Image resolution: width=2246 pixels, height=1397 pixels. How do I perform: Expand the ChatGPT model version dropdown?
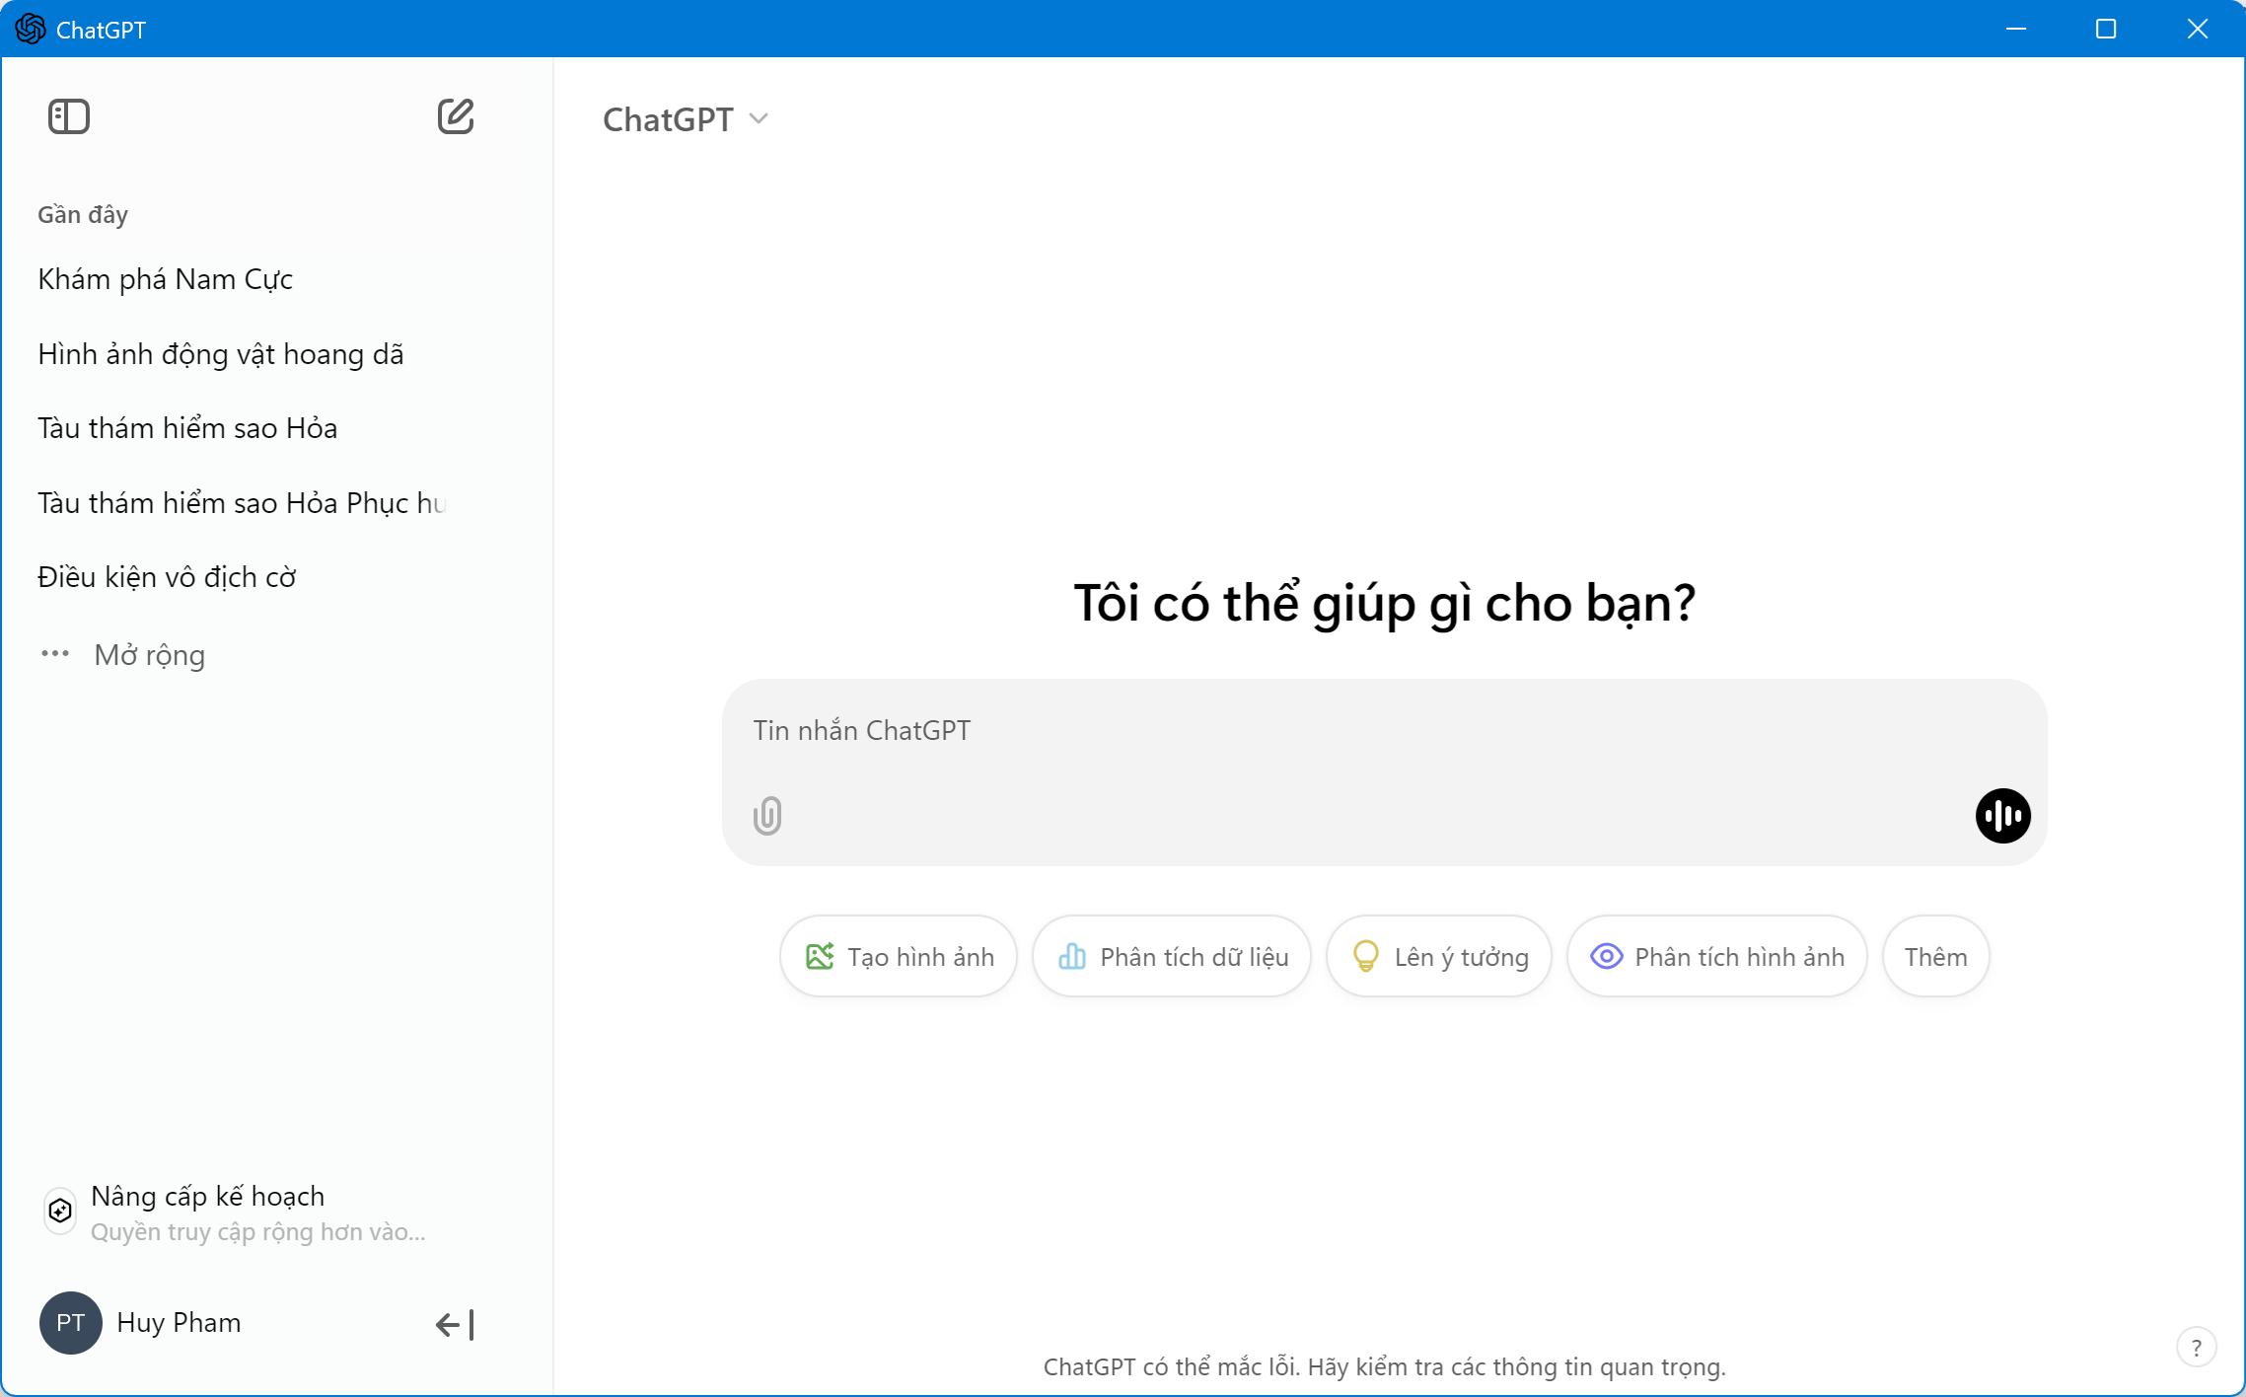pos(684,117)
